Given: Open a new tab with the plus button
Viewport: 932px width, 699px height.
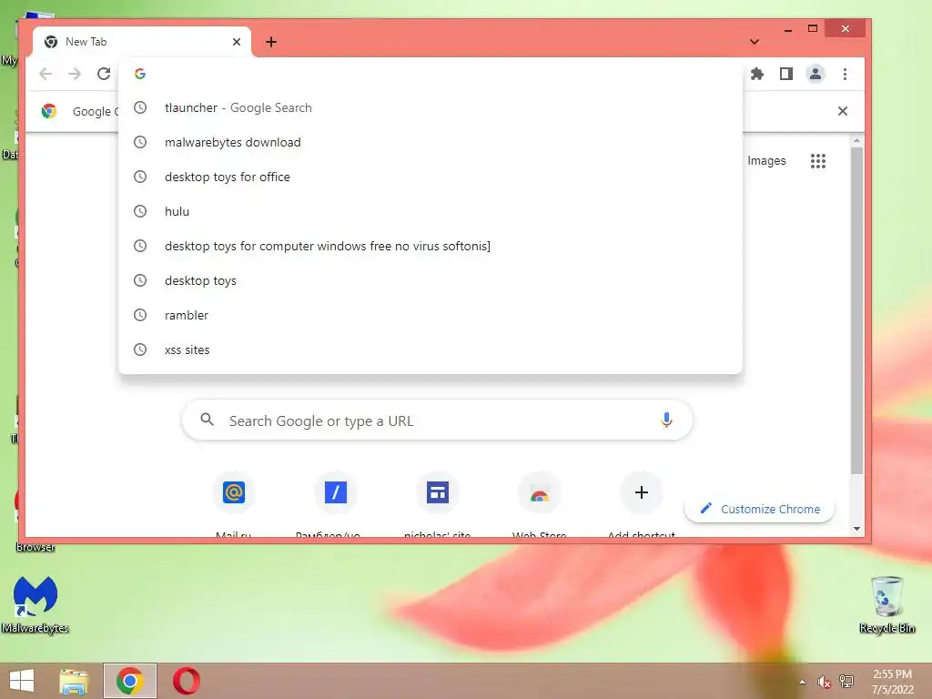Looking at the screenshot, I should click(x=271, y=42).
